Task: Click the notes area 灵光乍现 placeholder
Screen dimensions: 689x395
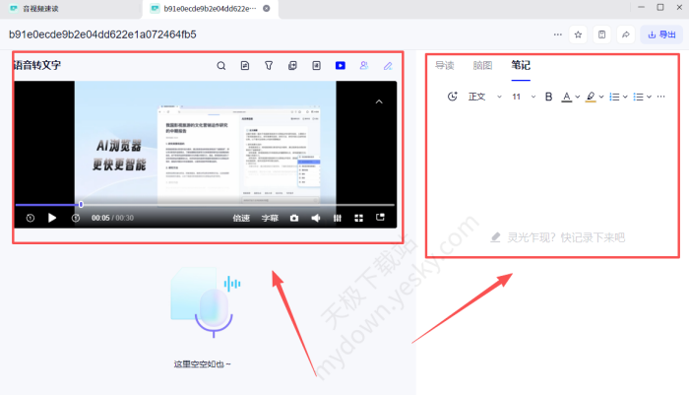Action: point(558,237)
